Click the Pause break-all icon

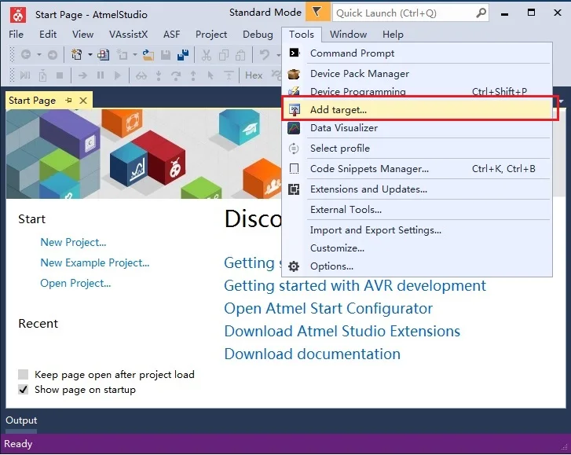(101, 75)
